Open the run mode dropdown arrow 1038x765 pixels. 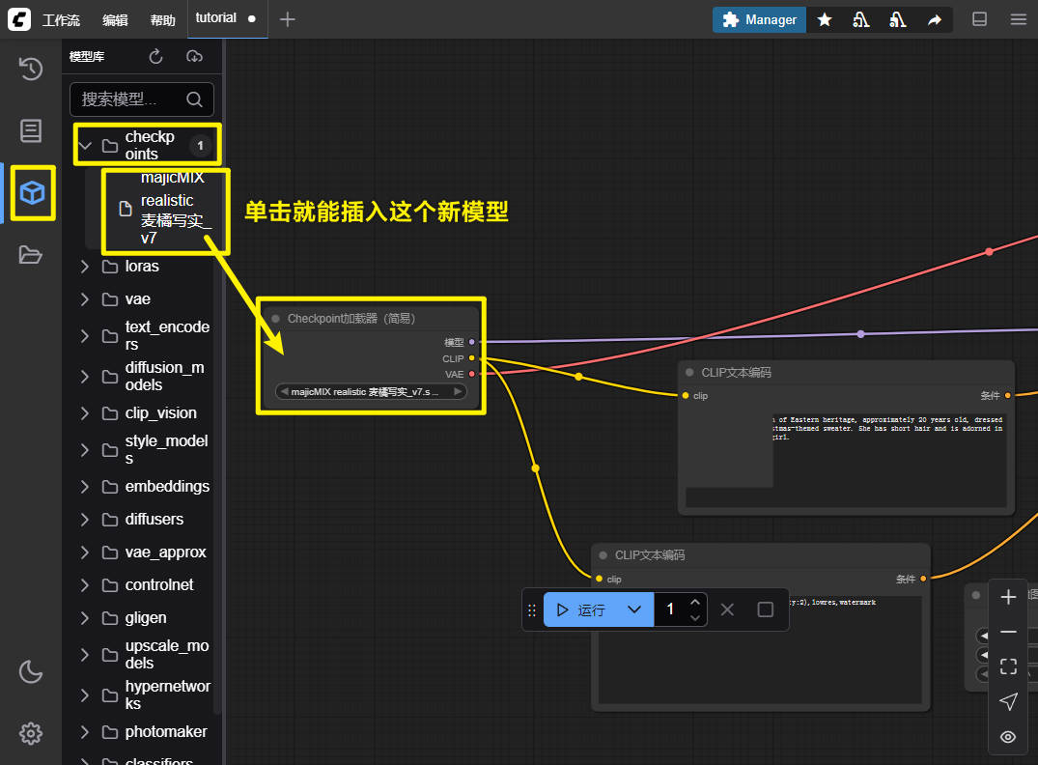click(x=634, y=609)
